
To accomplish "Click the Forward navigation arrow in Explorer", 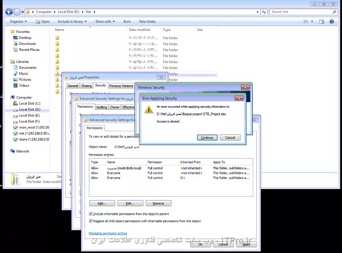I will [17, 12].
